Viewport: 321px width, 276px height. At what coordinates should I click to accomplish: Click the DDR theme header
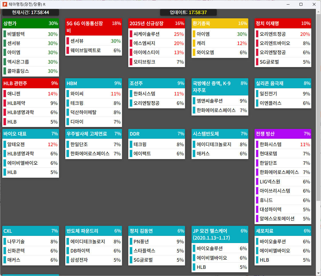click(x=157, y=134)
